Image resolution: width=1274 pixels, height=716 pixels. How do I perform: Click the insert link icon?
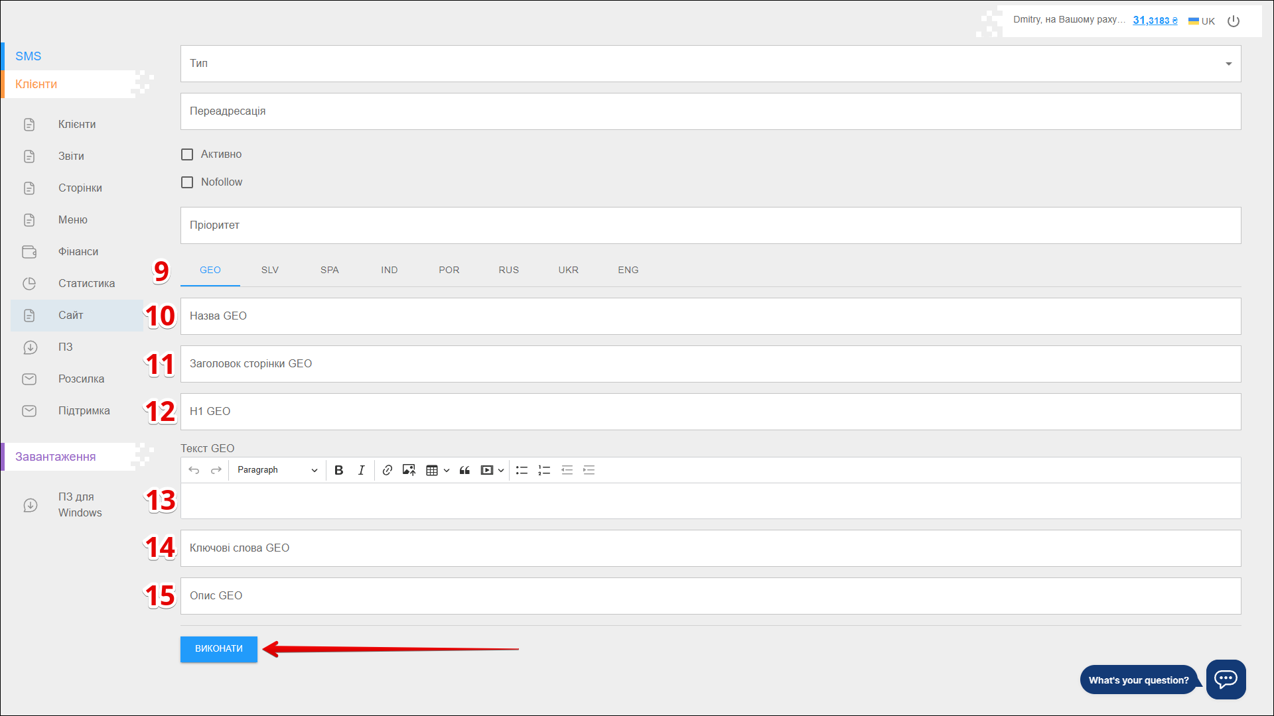(387, 470)
